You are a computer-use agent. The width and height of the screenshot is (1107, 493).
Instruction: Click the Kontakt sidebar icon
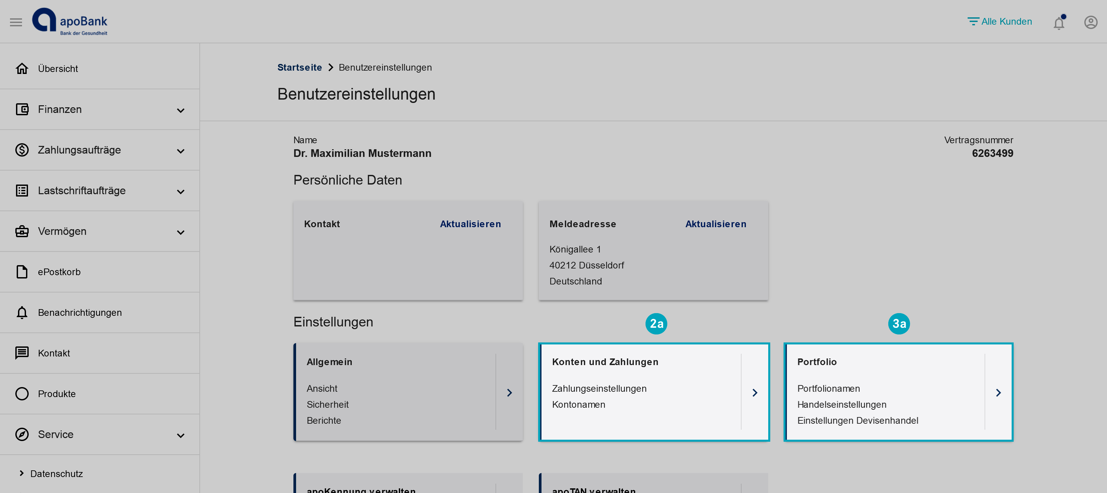22,353
